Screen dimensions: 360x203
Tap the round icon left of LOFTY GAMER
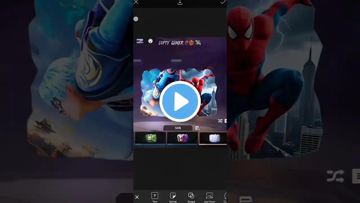point(150,41)
